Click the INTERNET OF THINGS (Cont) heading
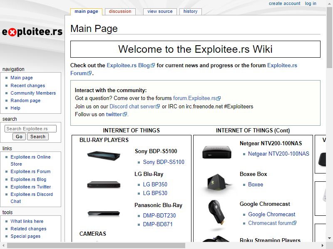 pos(253,130)
